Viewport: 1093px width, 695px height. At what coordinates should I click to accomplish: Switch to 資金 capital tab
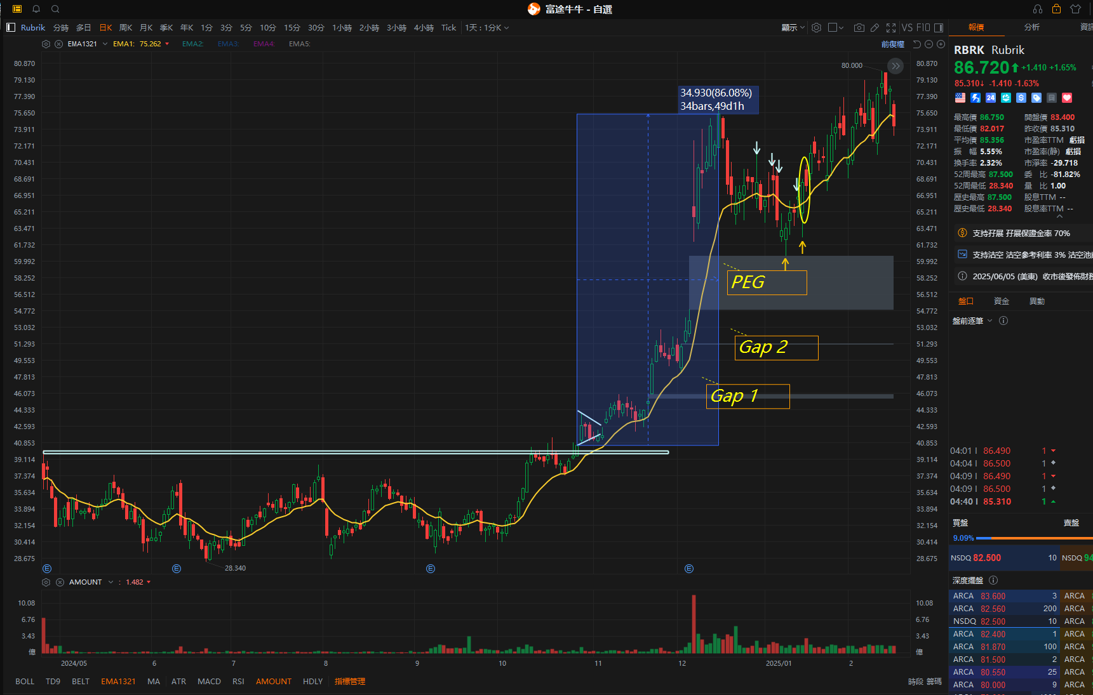(1002, 301)
